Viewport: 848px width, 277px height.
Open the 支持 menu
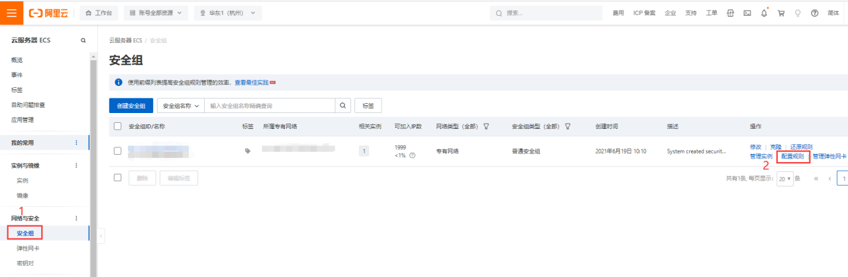(x=690, y=13)
